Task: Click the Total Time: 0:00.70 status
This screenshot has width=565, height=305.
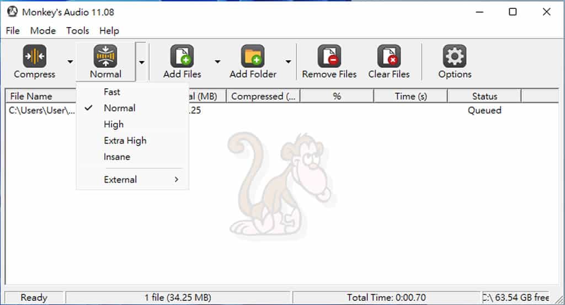Action: tap(386, 297)
